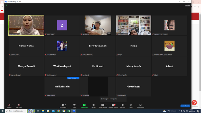
Task: Select the Rio Aquila tile
Action: tap(98, 87)
